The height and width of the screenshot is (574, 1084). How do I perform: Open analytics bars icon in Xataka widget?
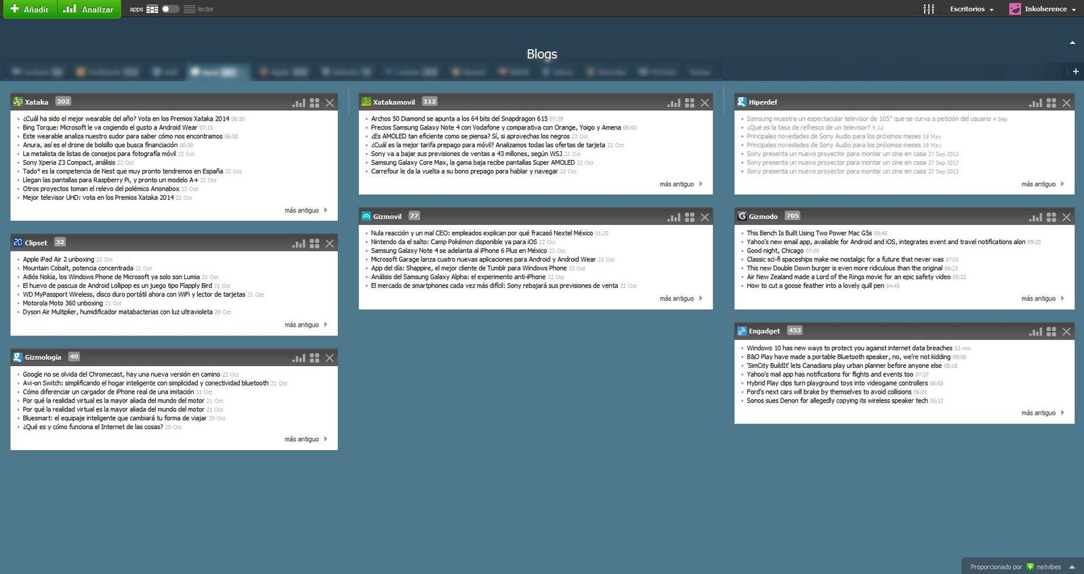299,103
